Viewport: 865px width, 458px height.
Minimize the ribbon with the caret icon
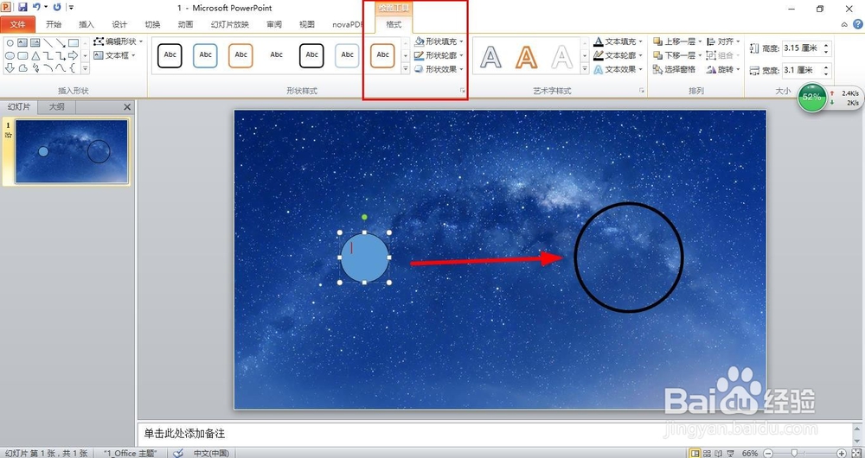coord(844,24)
